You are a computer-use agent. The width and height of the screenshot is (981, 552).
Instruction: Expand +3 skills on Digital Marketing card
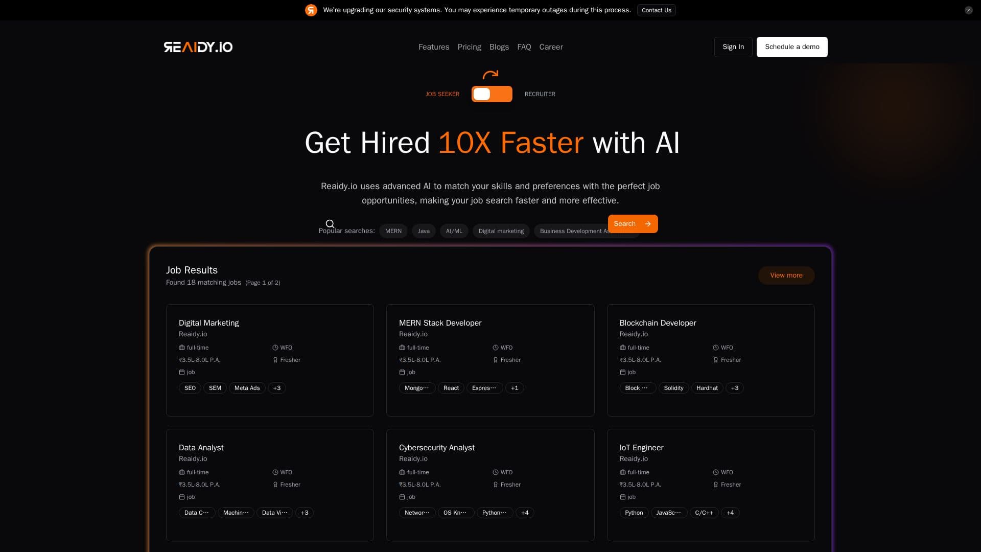[277, 388]
